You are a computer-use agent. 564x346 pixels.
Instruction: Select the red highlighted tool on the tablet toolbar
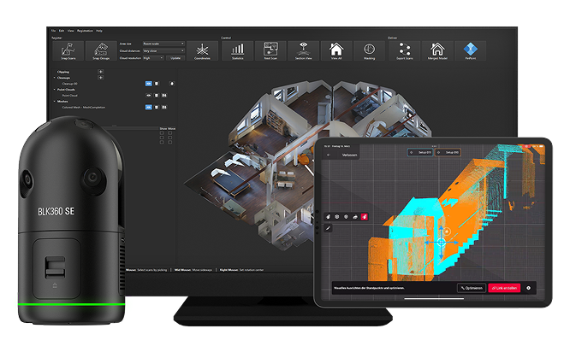tap(365, 217)
